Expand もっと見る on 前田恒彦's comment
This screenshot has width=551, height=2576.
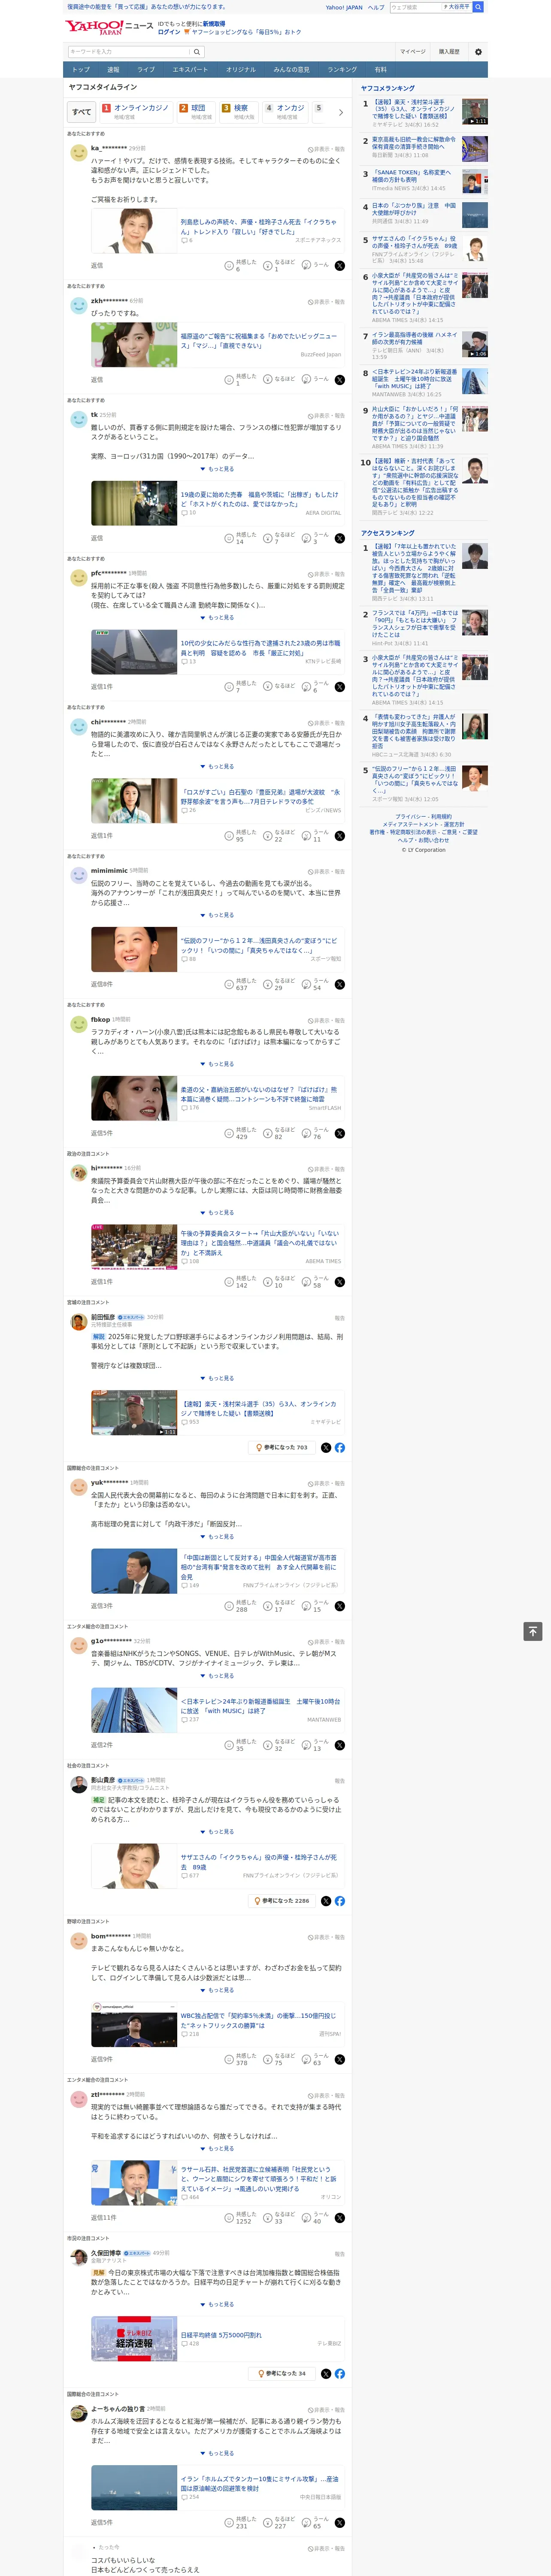click(x=217, y=1378)
